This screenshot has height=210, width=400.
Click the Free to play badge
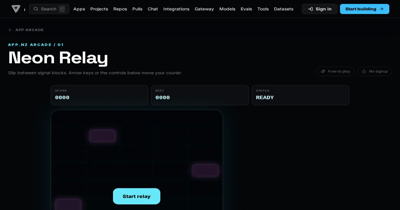coord(335,71)
